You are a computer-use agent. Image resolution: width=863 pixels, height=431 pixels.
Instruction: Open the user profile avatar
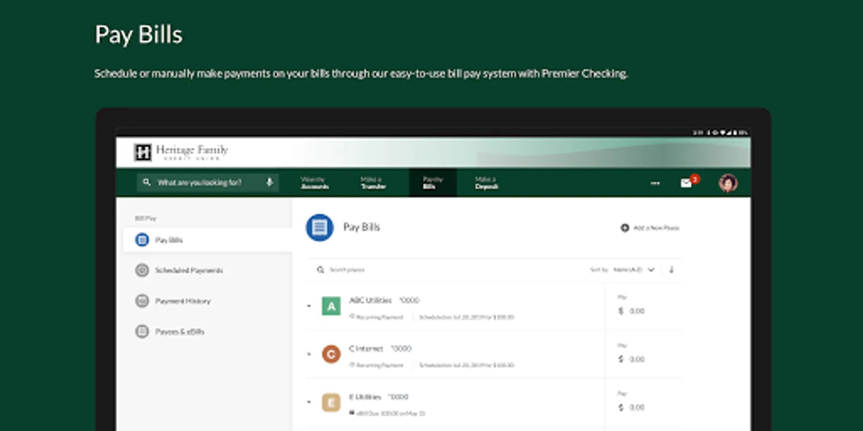728,183
